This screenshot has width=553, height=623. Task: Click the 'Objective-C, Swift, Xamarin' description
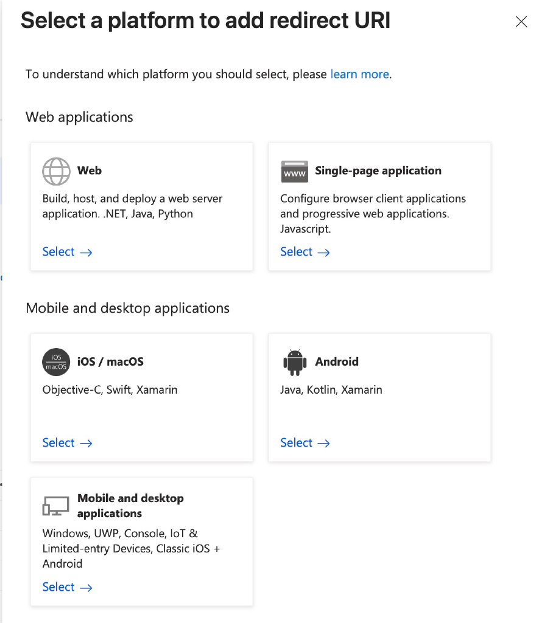click(110, 390)
